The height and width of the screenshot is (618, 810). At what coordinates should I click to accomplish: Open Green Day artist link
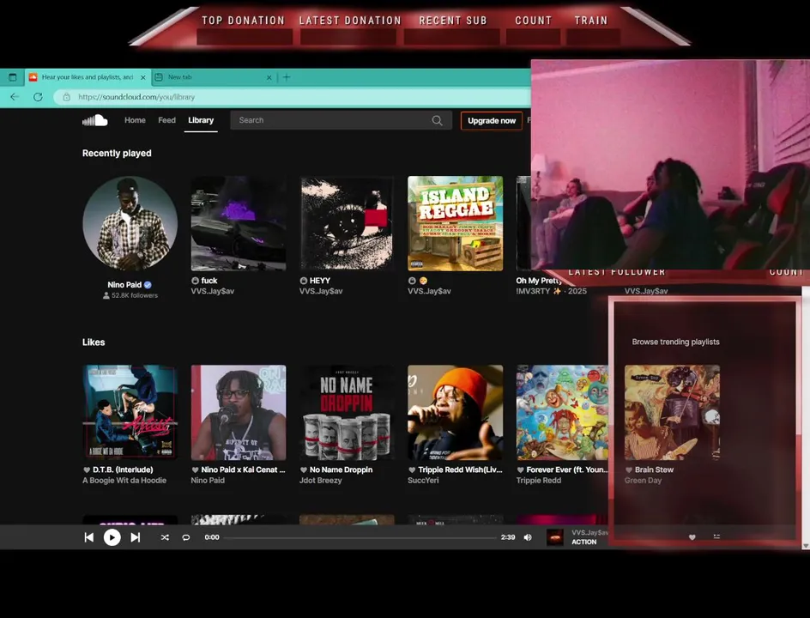coord(644,481)
